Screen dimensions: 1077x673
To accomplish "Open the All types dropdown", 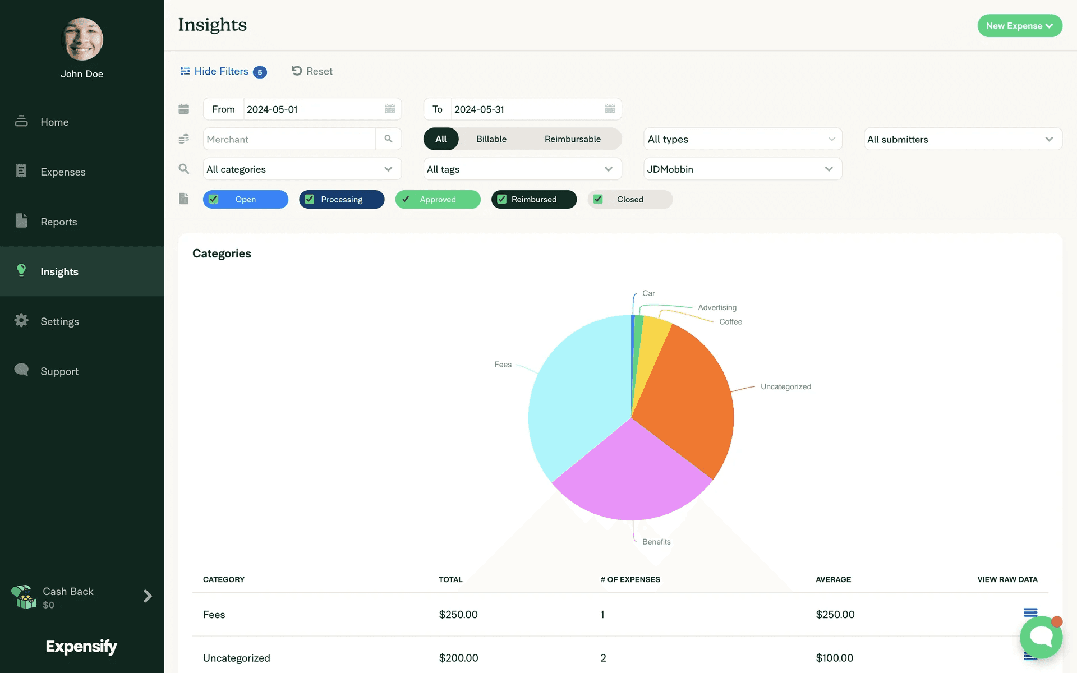I will tap(742, 139).
